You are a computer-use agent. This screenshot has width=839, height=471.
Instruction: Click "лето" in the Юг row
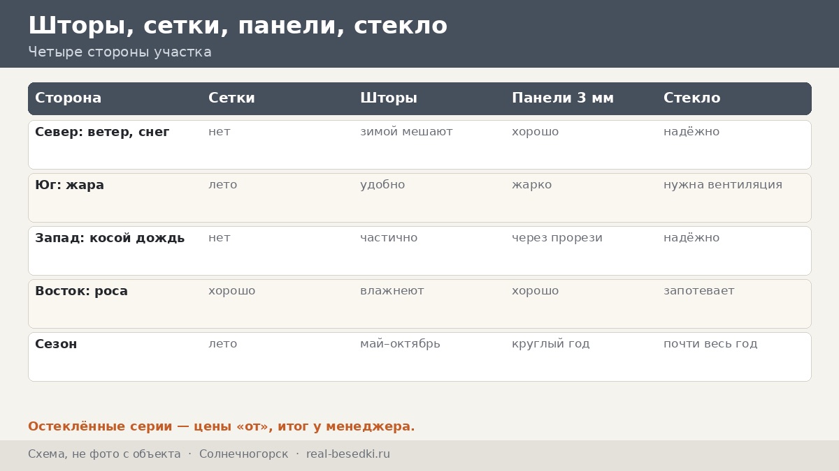point(223,185)
